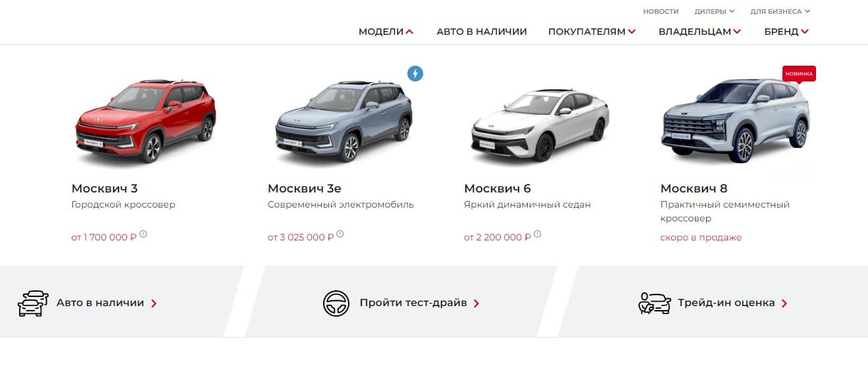Image resolution: width=868 pixels, height=383 pixels.
Task: Expand the ВЛАДЕЛЬЦАМ dropdown
Action: click(700, 32)
